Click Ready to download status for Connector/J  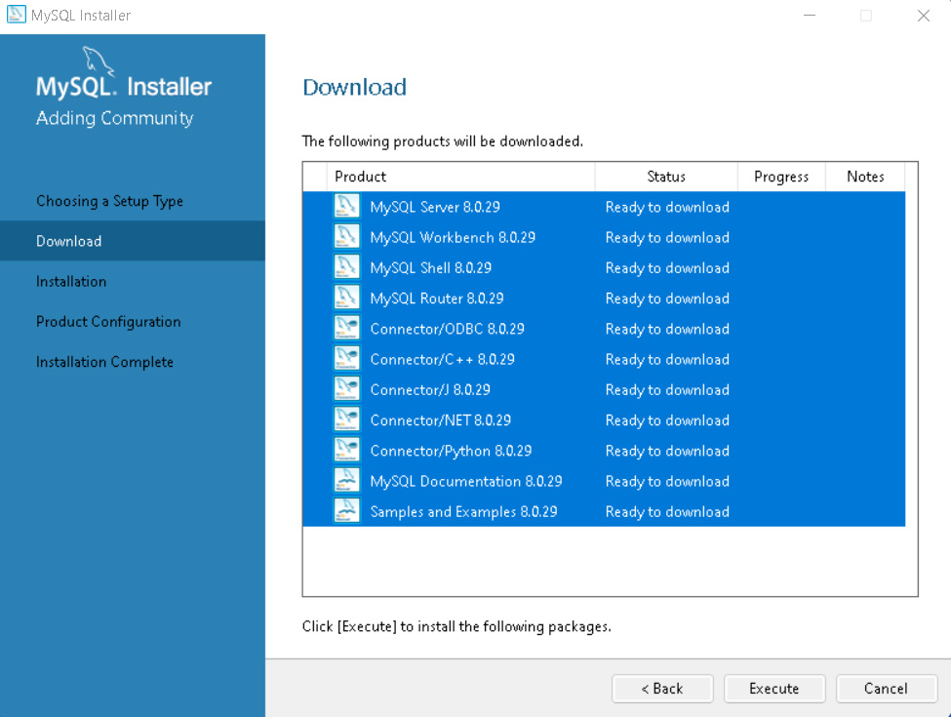coord(667,389)
